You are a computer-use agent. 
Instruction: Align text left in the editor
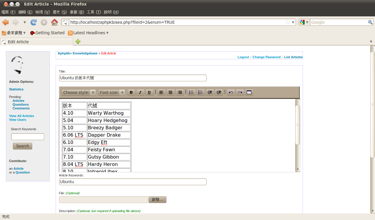[161, 92]
